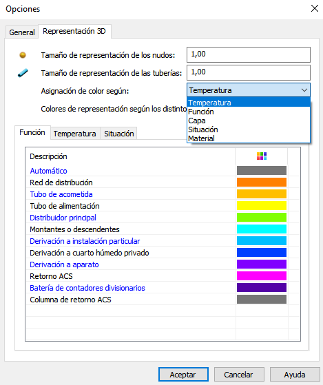Click the orange swatch for Red de distribución
The width and height of the screenshot is (323, 385).
tap(262, 183)
